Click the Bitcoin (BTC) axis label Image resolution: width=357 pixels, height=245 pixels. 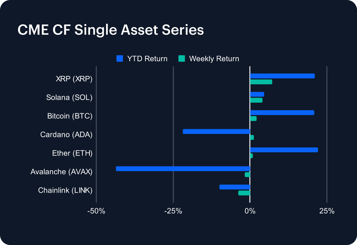coord(70,116)
